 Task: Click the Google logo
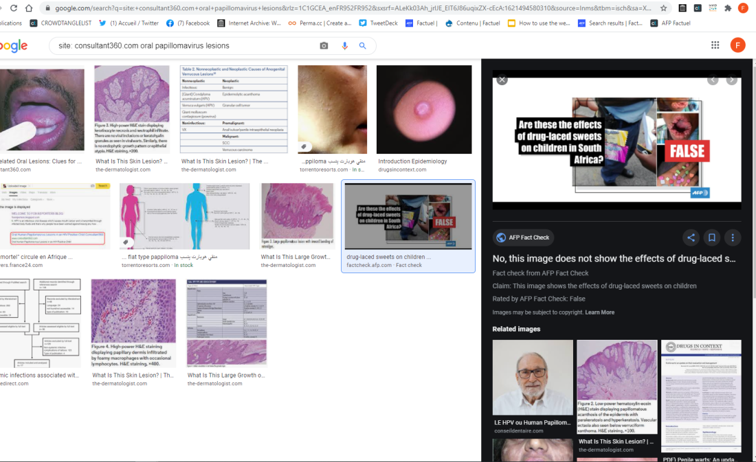coord(14,46)
